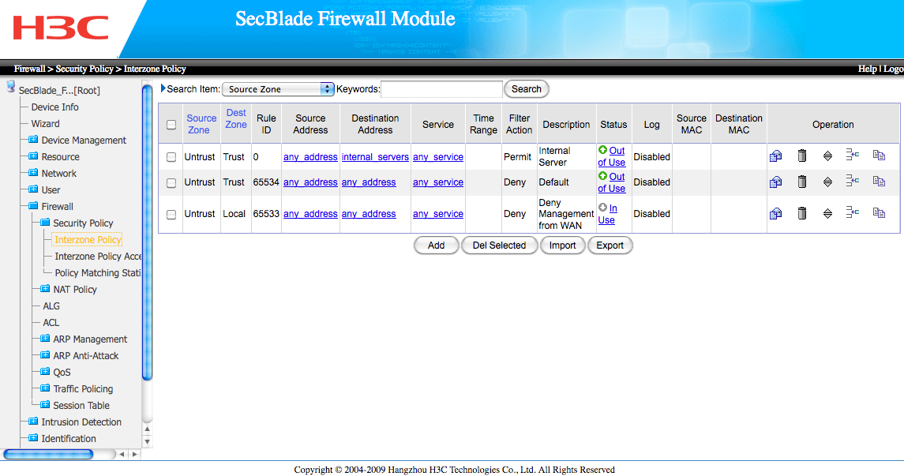Click the Keywords input field

[441, 89]
